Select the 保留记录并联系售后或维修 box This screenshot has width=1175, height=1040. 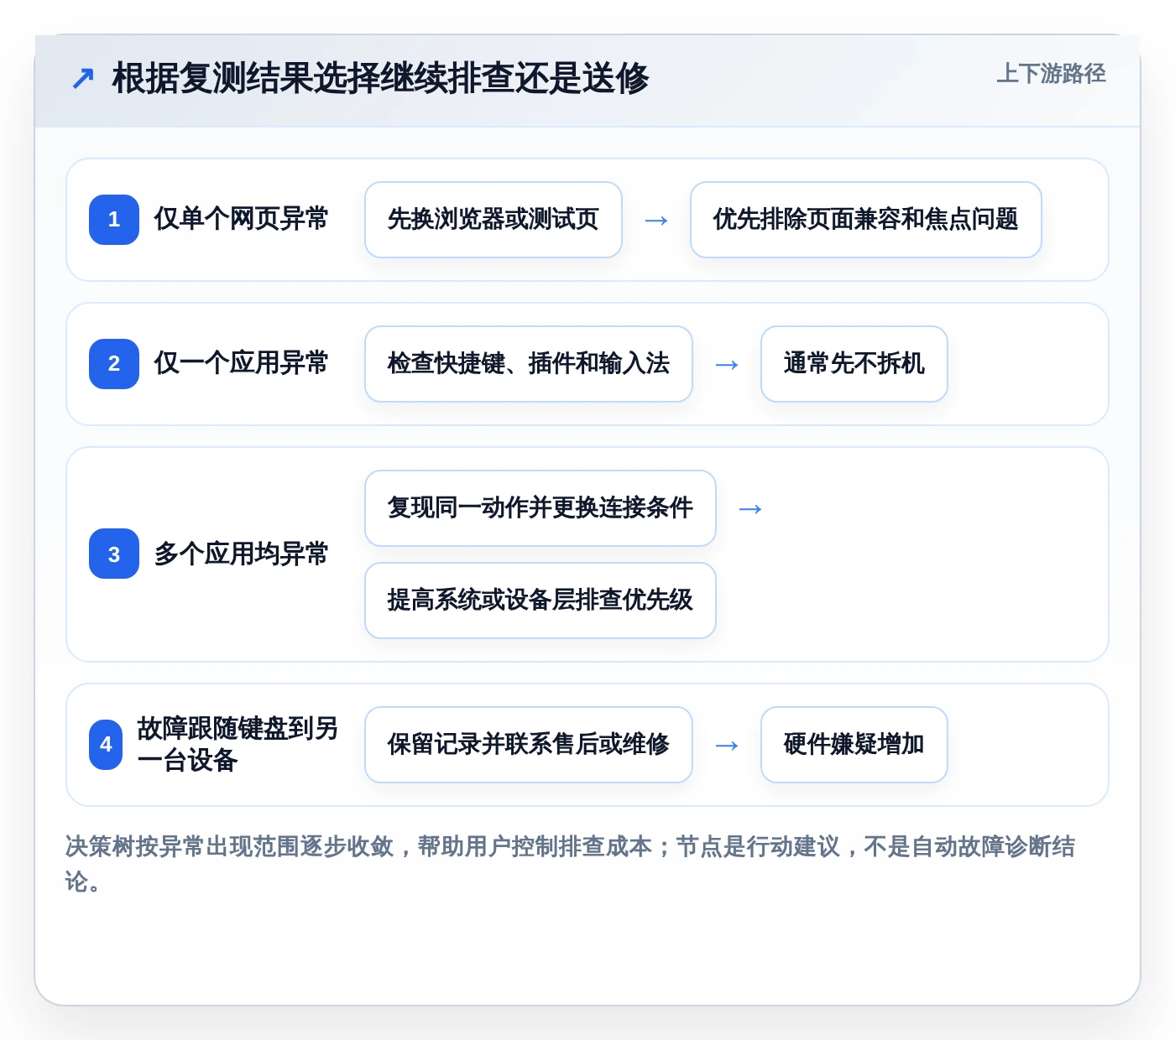point(529,745)
